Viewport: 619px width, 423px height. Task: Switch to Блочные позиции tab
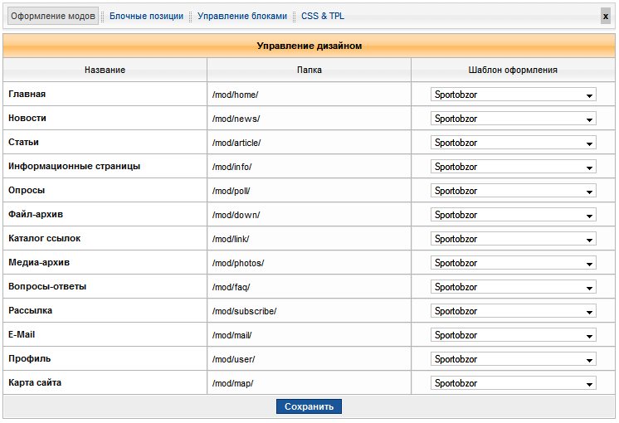[x=146, y=16]
